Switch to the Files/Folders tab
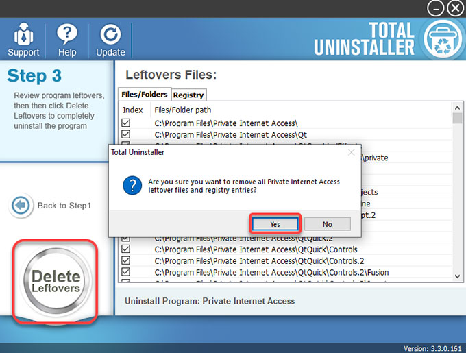This screenshot has height=353, width=466. click(x=145, y=94)
